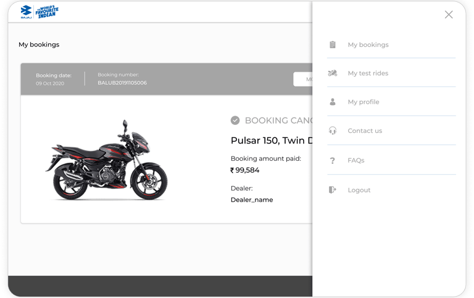This screenshot has height=298, width=474.
Task: Click the booking date 09 Oct 2020
Action: pyautogui.click(x=50, y=83)
